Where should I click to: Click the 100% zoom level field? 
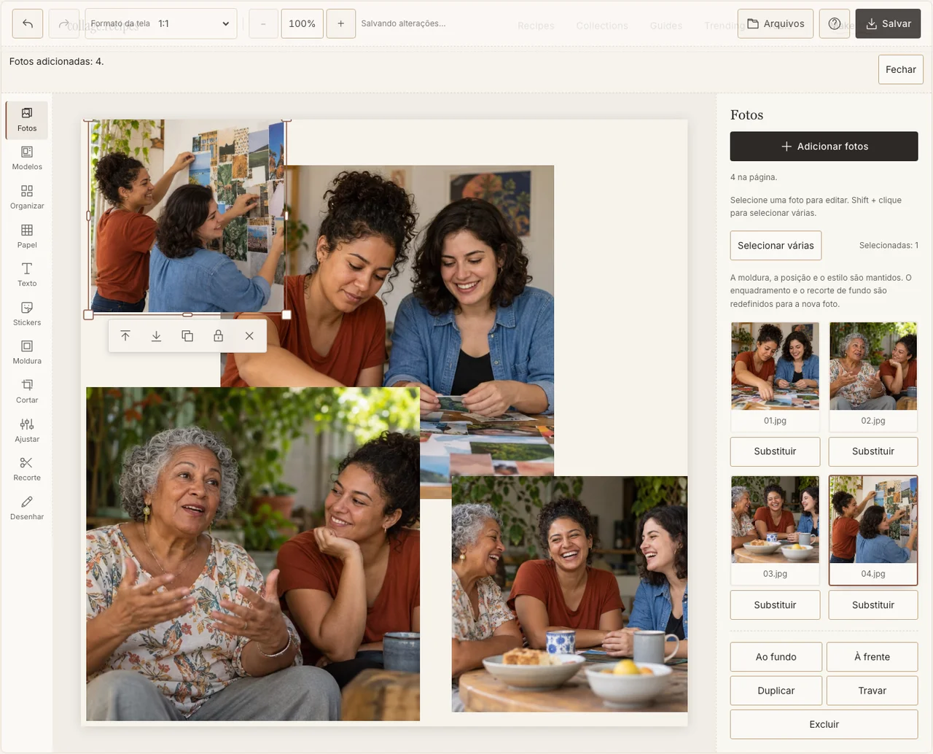[x=302, y=23]
